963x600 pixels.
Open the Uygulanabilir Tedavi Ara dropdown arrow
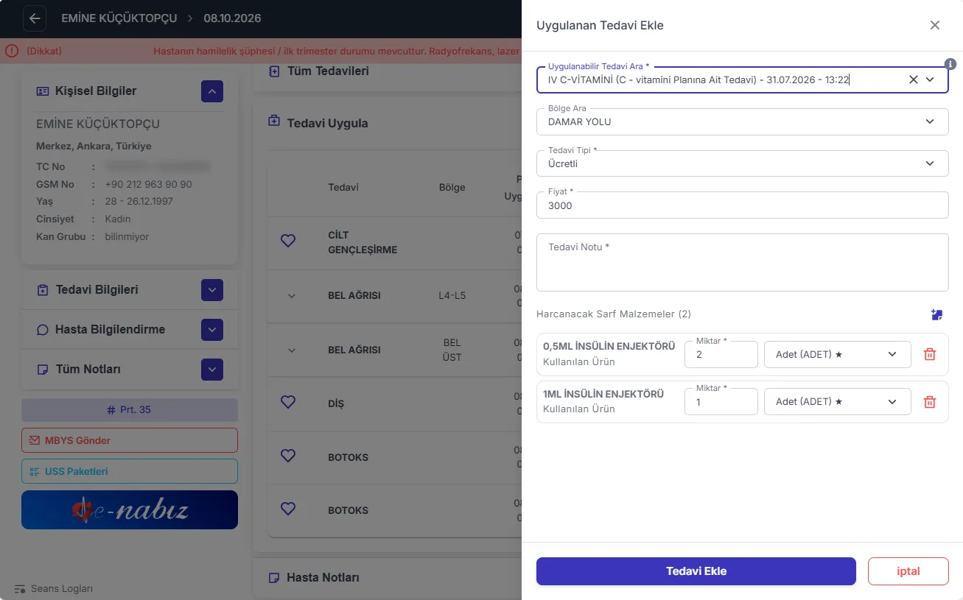coord(930,80)
